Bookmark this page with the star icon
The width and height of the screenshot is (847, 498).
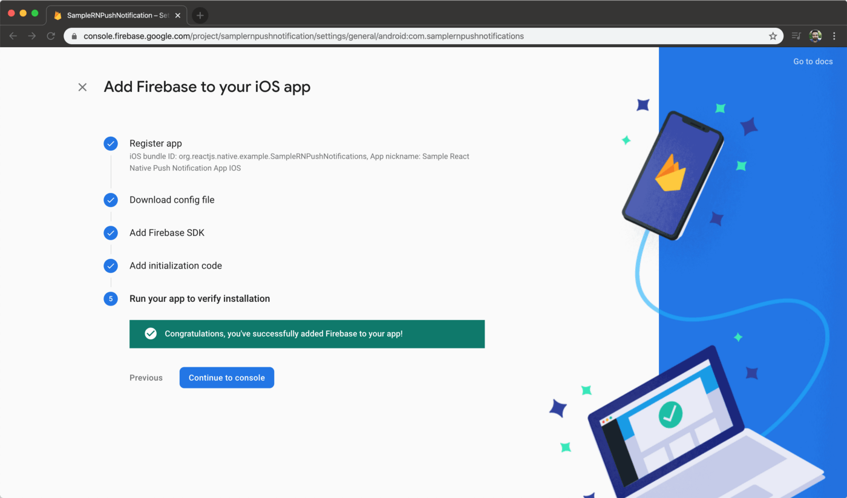[773, 36]
